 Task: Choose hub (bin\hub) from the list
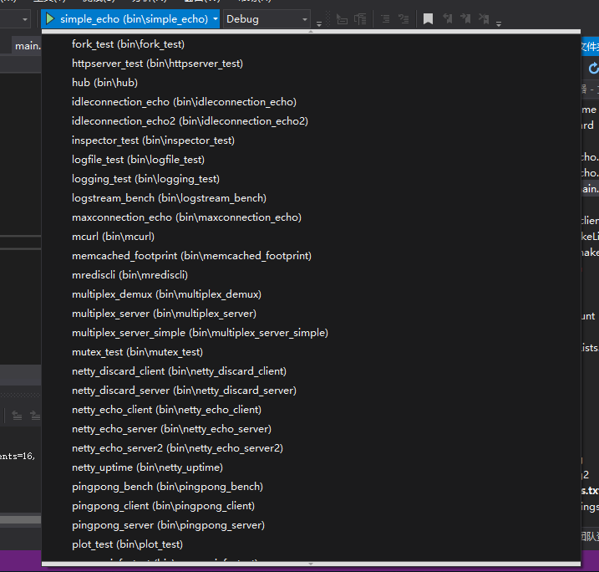tap(311, 83)
